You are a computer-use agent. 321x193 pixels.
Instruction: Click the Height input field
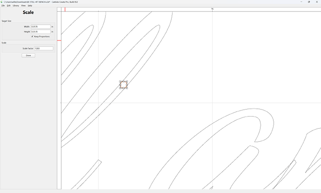[40, 32]
